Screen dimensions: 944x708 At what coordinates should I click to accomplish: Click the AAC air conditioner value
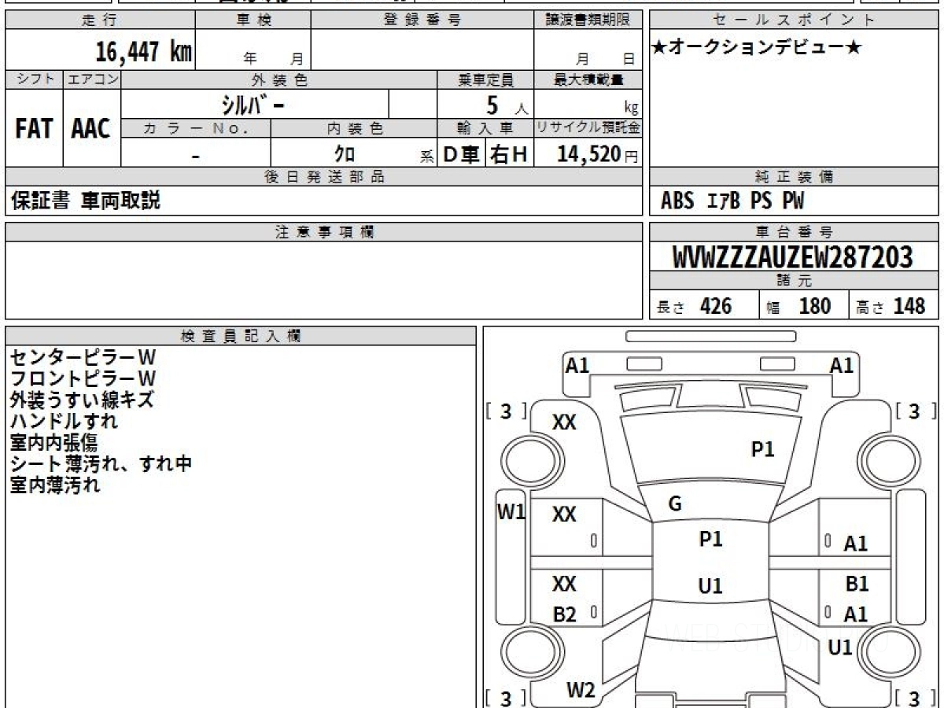pyautogui.click(x=91, y=128)
